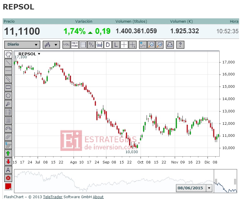Open the About link
The image size is (240, 199).
pyautogui.click(x=98, y=197)
